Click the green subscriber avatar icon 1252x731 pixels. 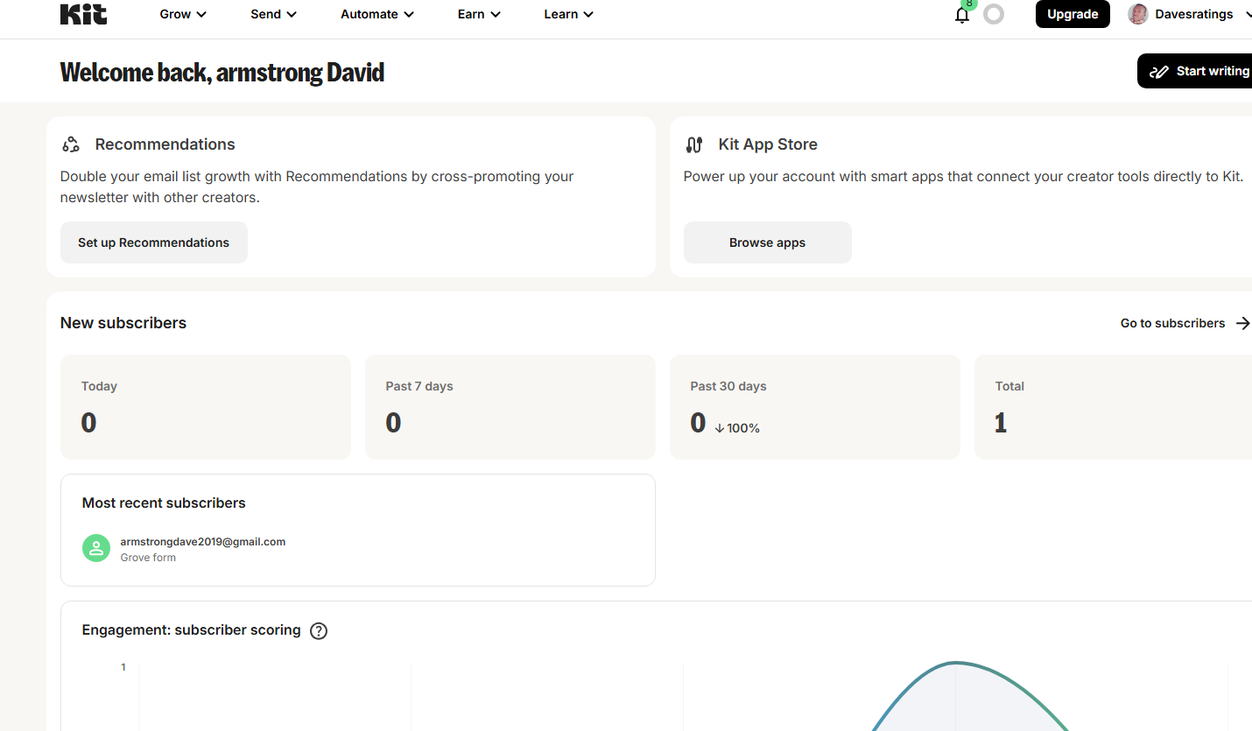pos(96,548)
